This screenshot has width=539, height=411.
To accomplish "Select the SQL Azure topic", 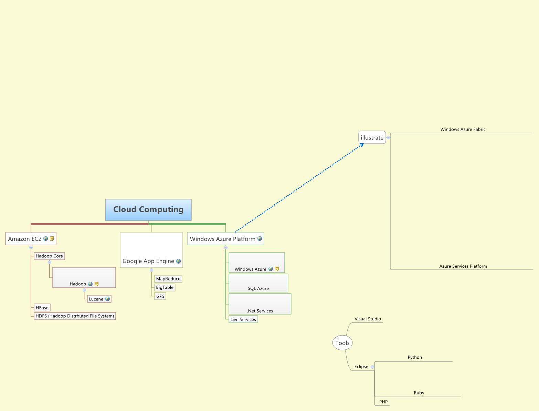I will [258, 288].
